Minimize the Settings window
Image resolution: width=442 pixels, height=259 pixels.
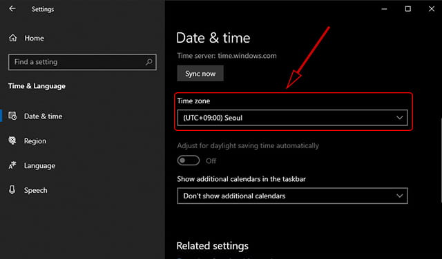pyautogui.click(x=384, y=9)
